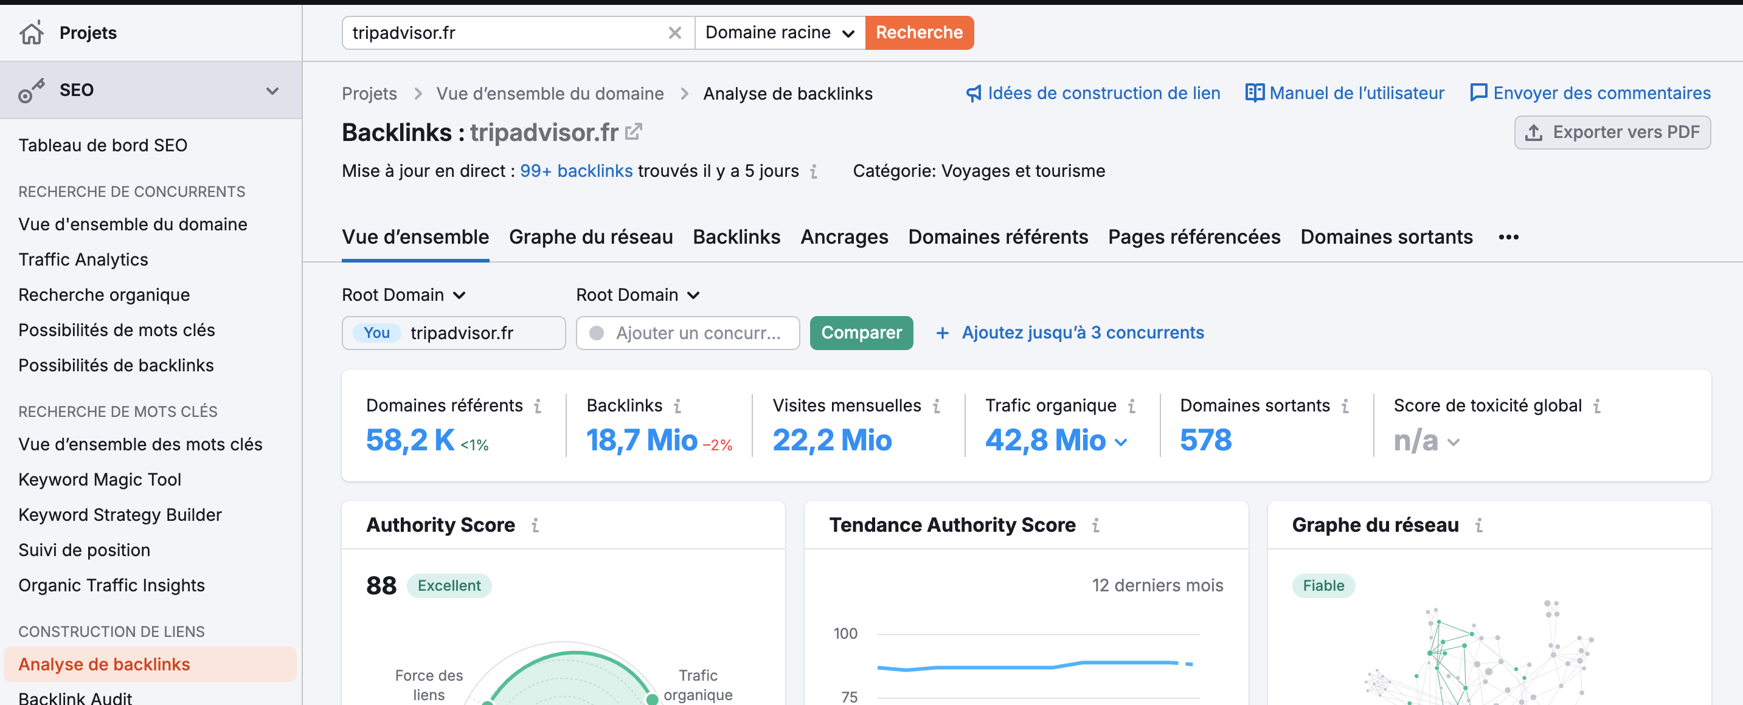Open the three-dots more tabs menu
This screenshot has height=705, width=1743.
(1508, 237)
